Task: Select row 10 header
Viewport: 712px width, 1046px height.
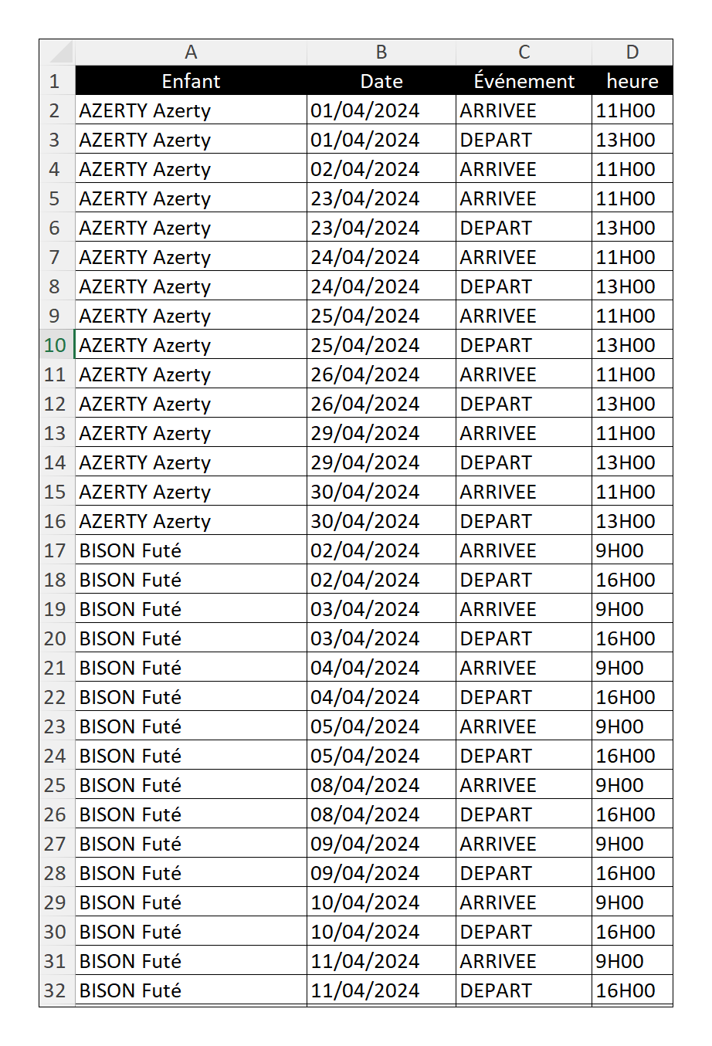Action: (57, 345)
